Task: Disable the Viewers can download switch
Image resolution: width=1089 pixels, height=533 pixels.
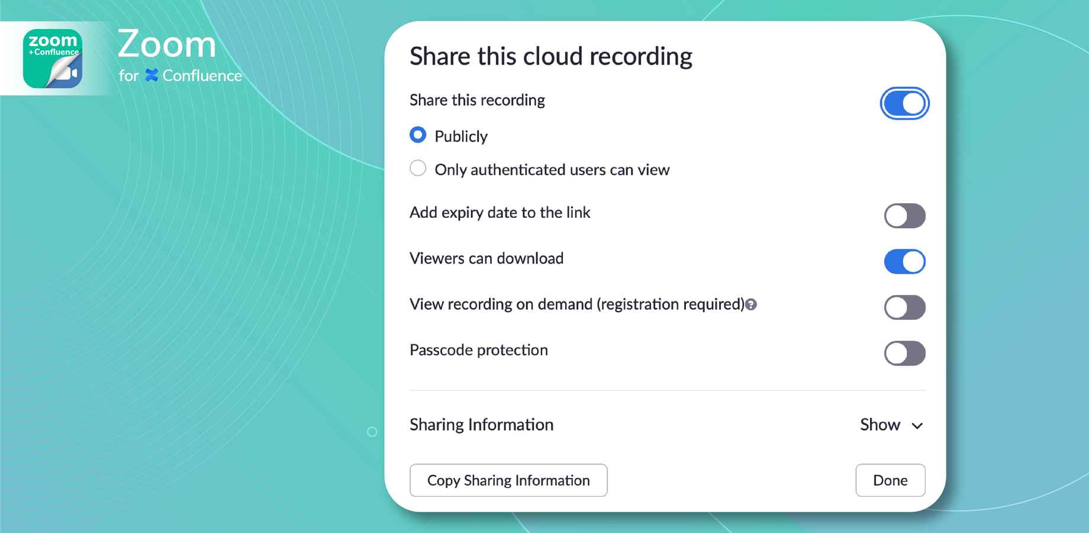Action: (904, 261)
